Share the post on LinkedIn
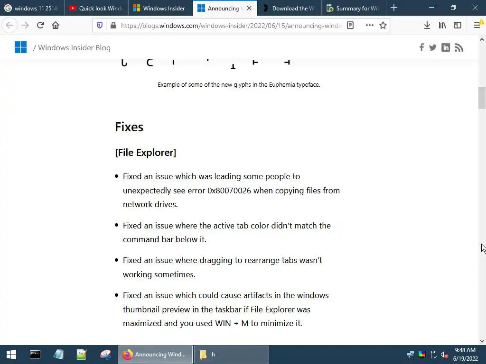This screenshot has width=486, height=364. point(446,47)
